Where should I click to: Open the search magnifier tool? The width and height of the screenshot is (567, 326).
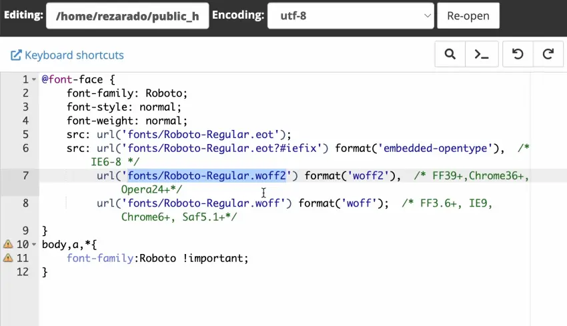pyautogui.click(x=450, y=55)
